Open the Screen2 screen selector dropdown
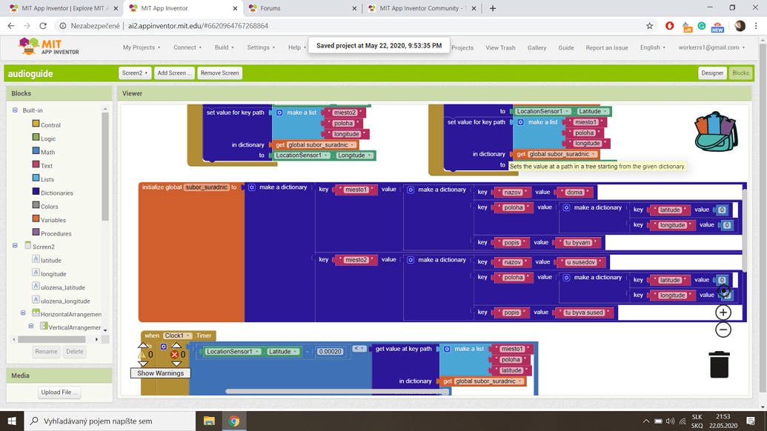 (x=134, y=73)
